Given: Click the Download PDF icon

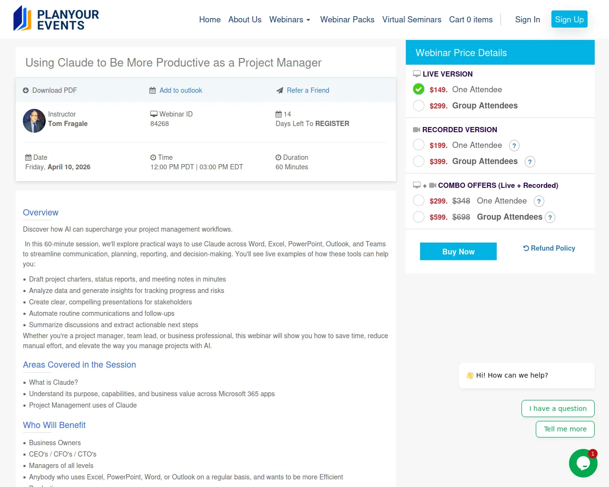Looking at the screenshot, I should [x=26, y=90].
